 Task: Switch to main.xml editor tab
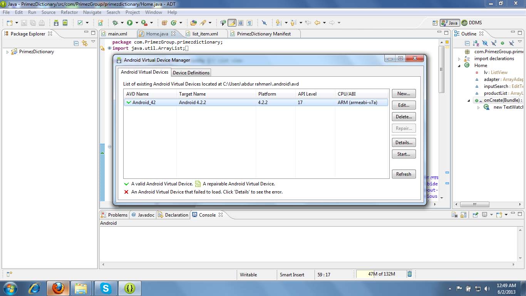117,34
